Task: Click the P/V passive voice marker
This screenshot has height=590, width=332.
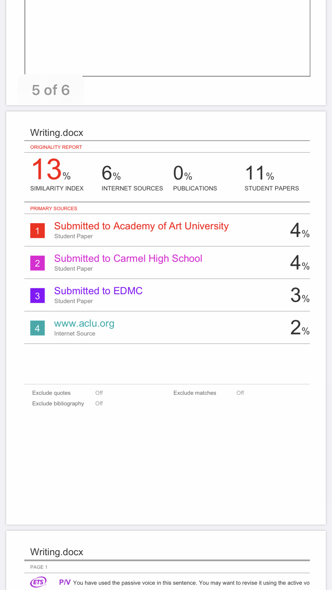Action: point(65,582)
